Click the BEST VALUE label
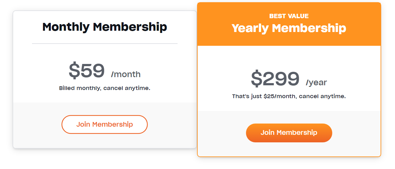 [x=289, y=16]
